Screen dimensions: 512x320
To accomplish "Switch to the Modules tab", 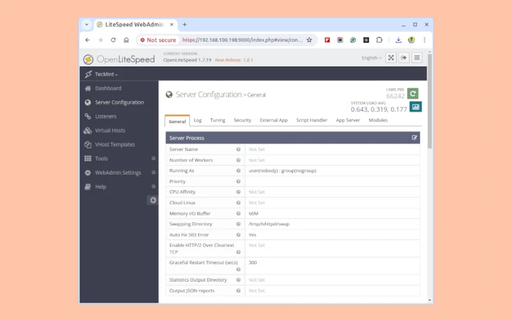I will click(378, 120).
